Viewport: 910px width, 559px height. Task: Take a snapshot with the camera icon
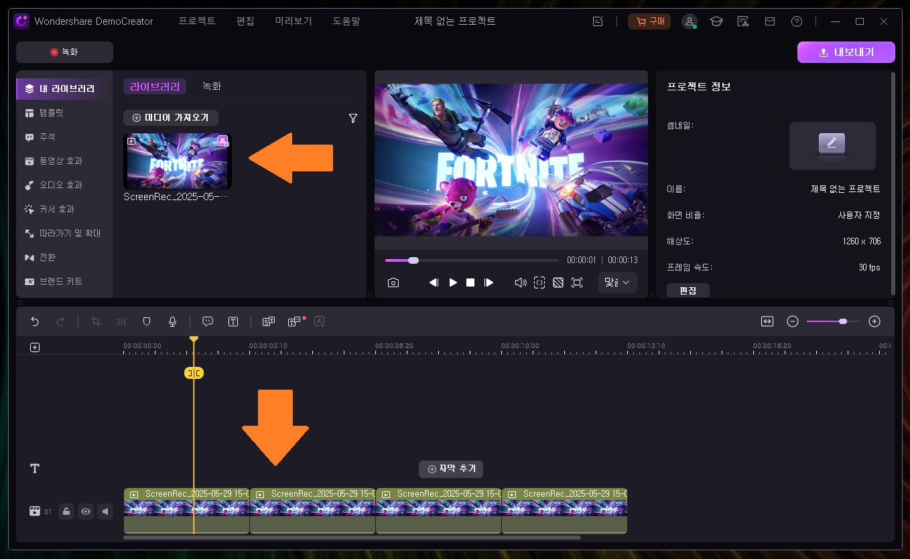393,283
